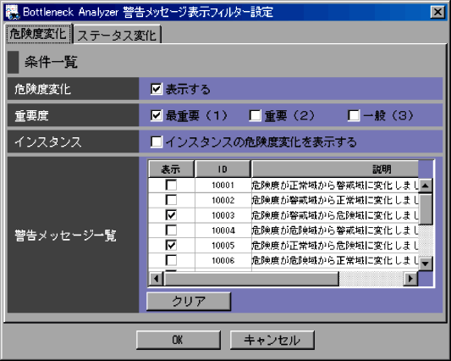This screenshot has width=451, height=361.
Task: Click description text of row 10001
Action: 335,186
